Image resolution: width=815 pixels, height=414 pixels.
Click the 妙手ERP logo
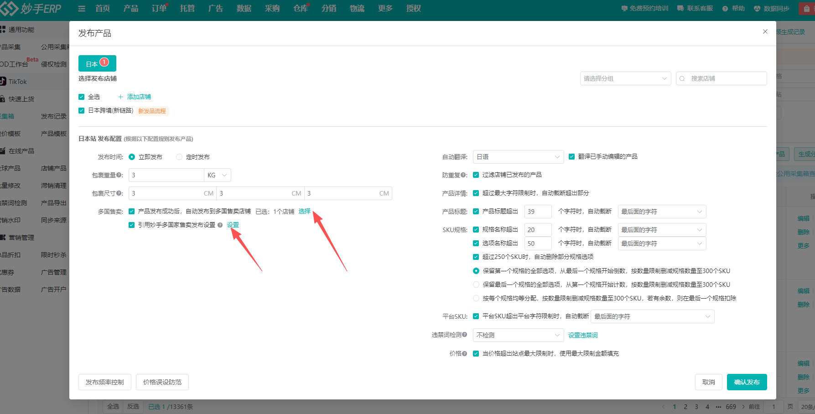pos(31,8)
